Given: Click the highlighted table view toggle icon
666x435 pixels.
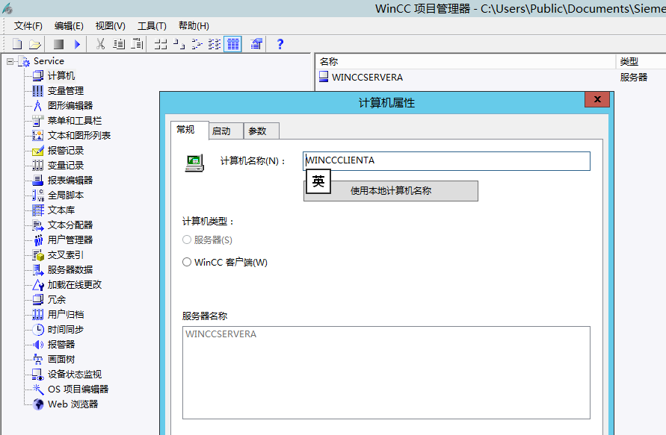Looking at the screenshot, I should (x=232, y=45).
